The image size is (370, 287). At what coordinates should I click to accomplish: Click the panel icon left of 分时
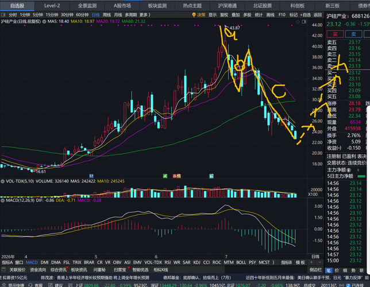[x=3, y=15]
